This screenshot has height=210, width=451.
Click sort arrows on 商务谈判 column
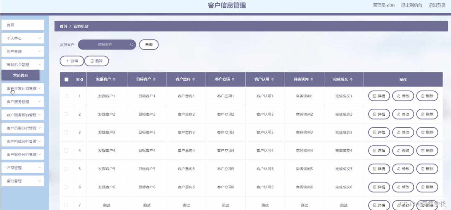(312, 79)
